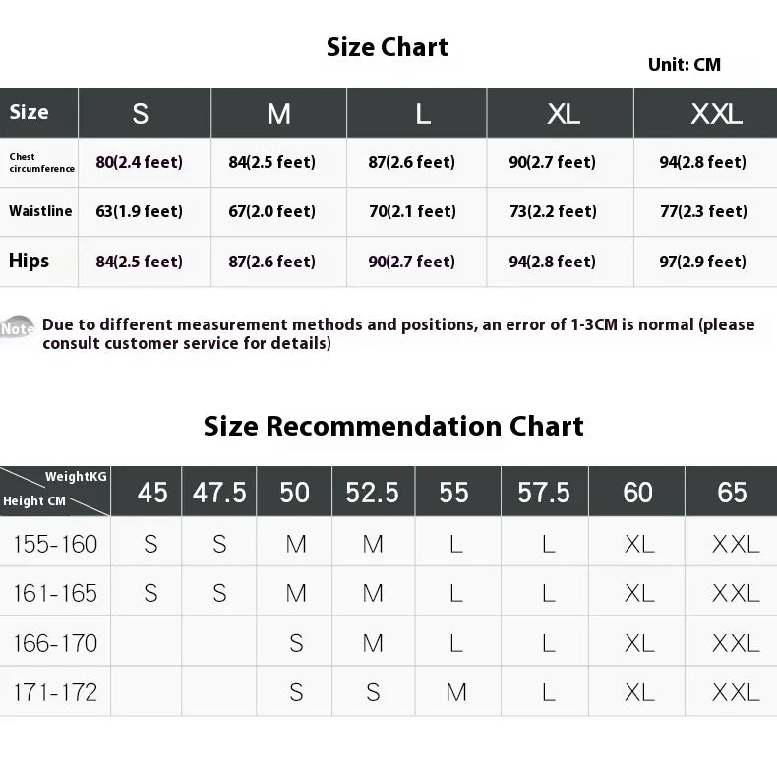777x761 pixels.
Task: Click the 171-172 height row label
Action: (55, 692)
